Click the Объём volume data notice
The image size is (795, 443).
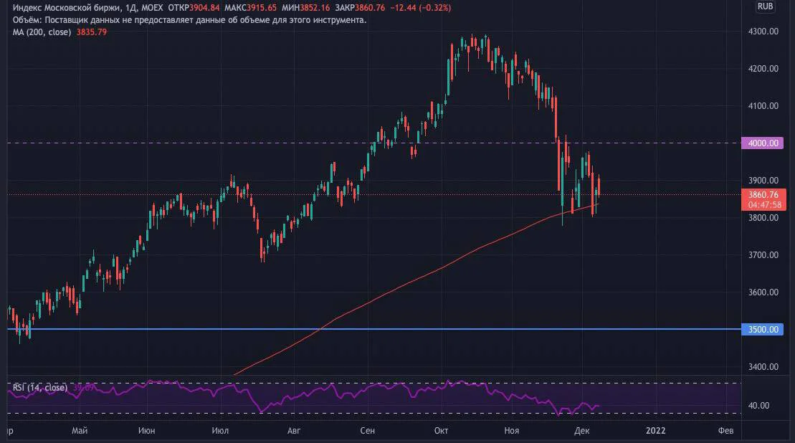(x=190, y=20)
